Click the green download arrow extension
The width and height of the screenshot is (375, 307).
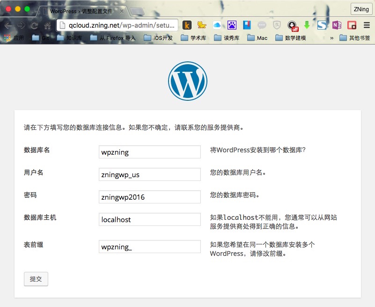pos(307,25)
